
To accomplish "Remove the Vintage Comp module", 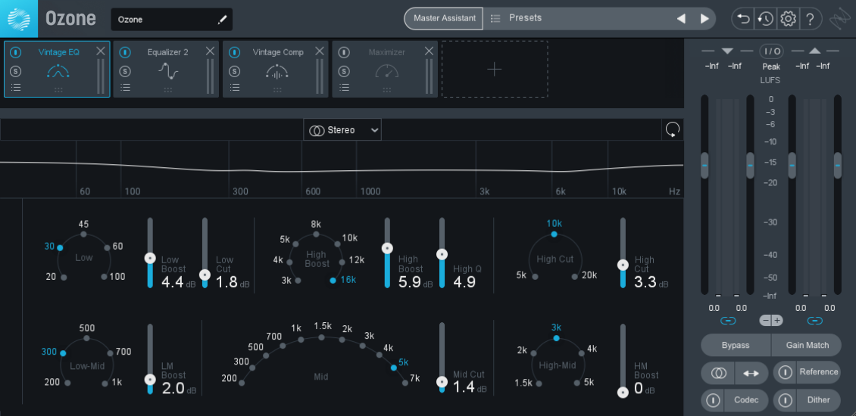I will (x=320, y=51).
